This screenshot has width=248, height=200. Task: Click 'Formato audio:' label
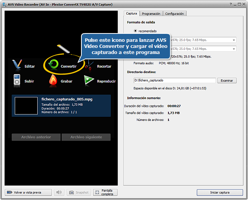(x=144, y=63)
